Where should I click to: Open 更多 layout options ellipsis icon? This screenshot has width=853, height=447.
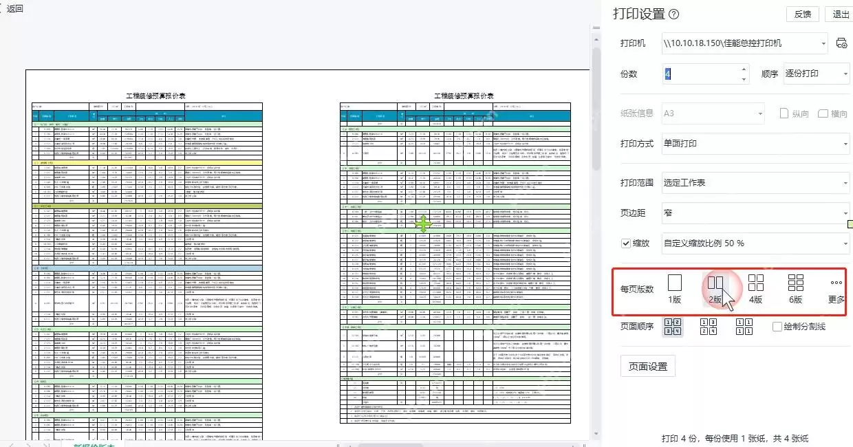836,289
